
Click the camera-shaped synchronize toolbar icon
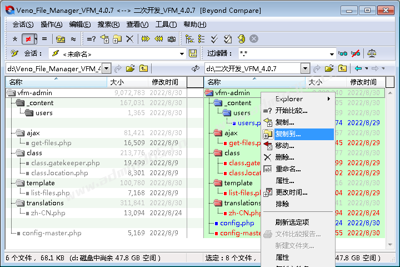pos(172,39)
